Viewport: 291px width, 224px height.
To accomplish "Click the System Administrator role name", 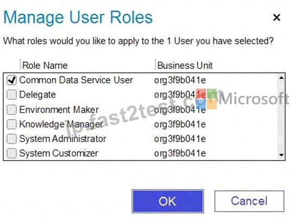I will coord(63,139).
